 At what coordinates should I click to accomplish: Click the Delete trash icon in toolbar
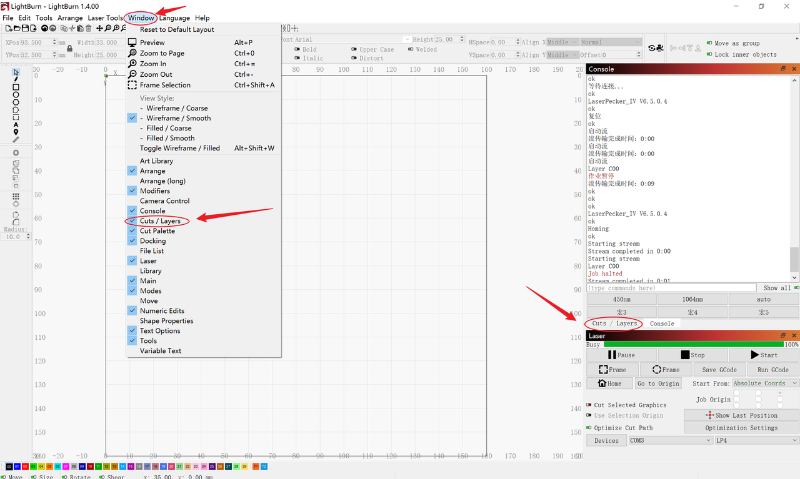(x=89, y=29)
